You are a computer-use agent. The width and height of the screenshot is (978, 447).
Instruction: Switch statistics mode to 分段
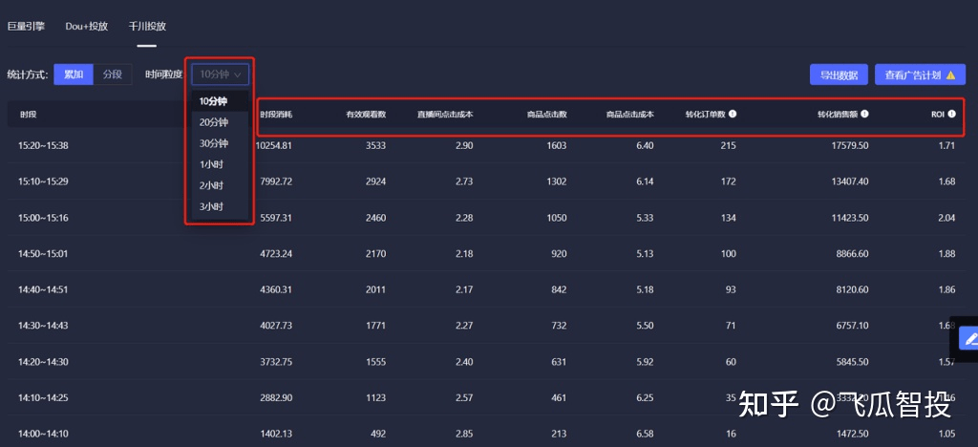coord(113,74)
